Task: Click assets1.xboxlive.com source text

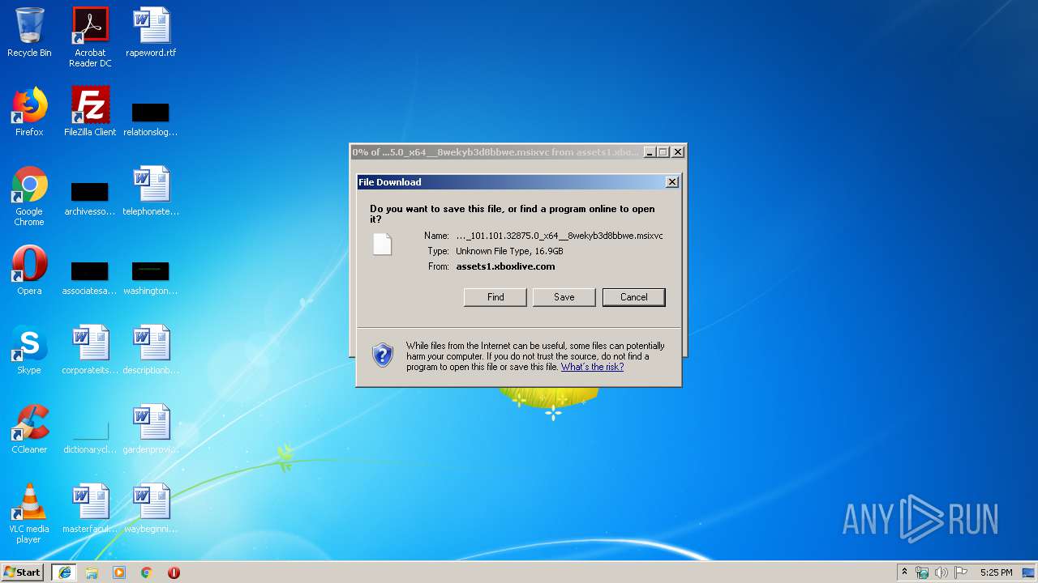Action: point(505,266)
